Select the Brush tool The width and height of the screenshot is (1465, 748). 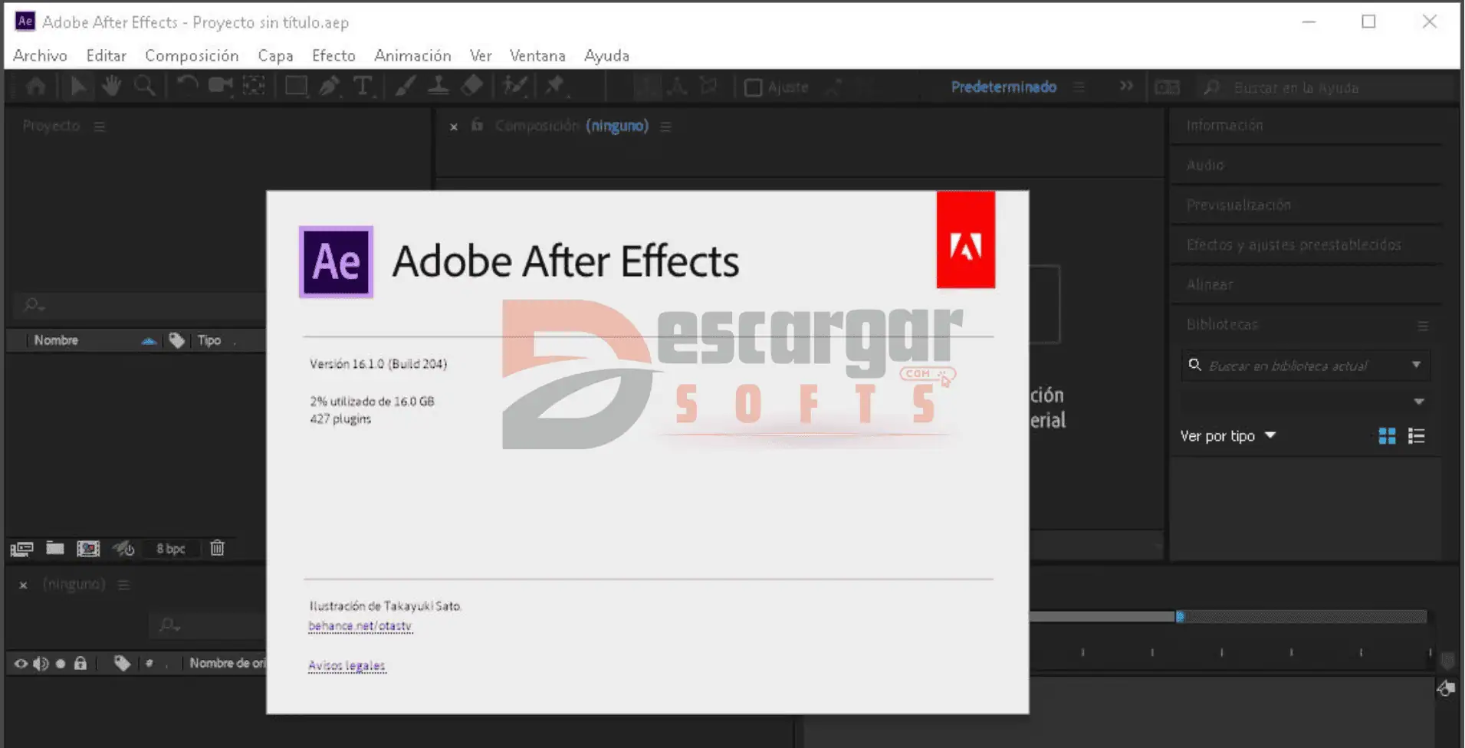click(x=405, y=86)
